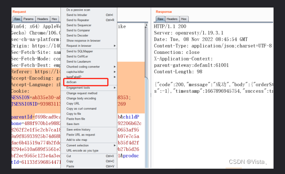285x174 pixels.
Task: Open captcha-killer submenu
Action: click(x=89, y=72)
